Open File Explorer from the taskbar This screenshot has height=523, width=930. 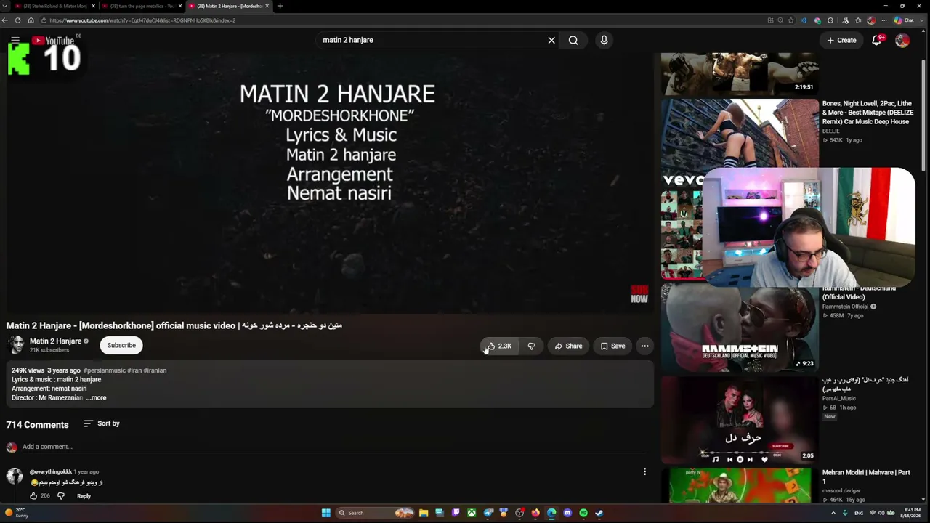coord(424,513)
